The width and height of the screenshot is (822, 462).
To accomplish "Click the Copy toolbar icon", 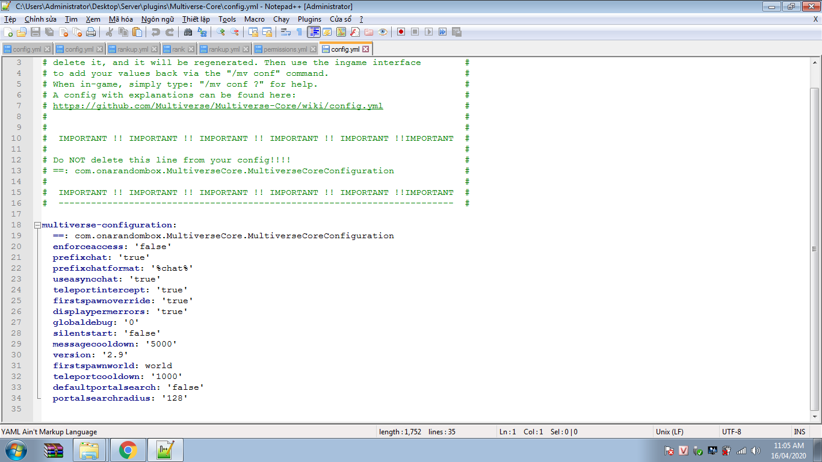I will (x=124, y=32).
